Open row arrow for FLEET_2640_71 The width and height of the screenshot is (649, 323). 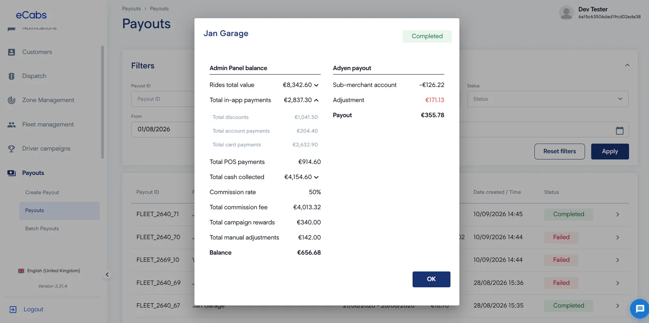coord(617,214)
